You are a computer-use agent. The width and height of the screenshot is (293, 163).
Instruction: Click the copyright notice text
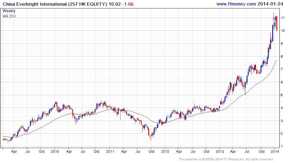226,159
